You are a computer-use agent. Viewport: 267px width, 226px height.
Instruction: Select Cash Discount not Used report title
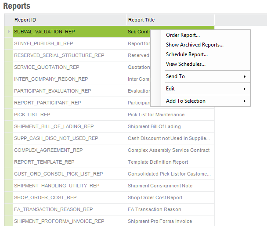click(x=169, y=138)
